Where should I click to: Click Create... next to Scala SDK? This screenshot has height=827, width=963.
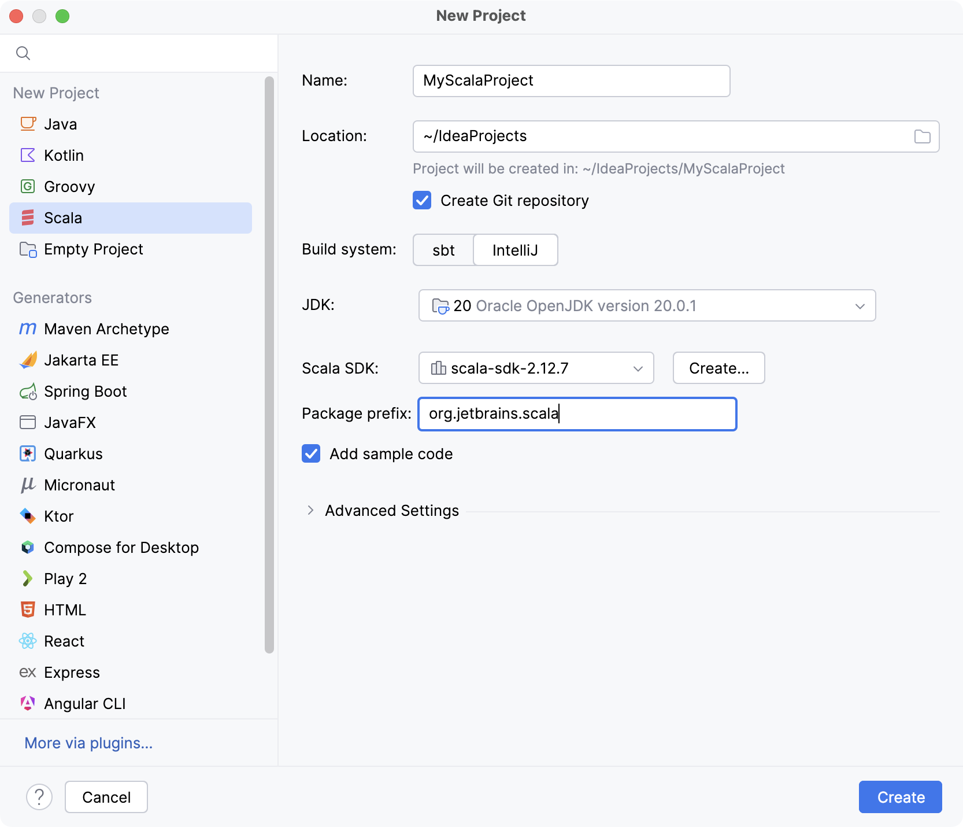coord(718,368)
